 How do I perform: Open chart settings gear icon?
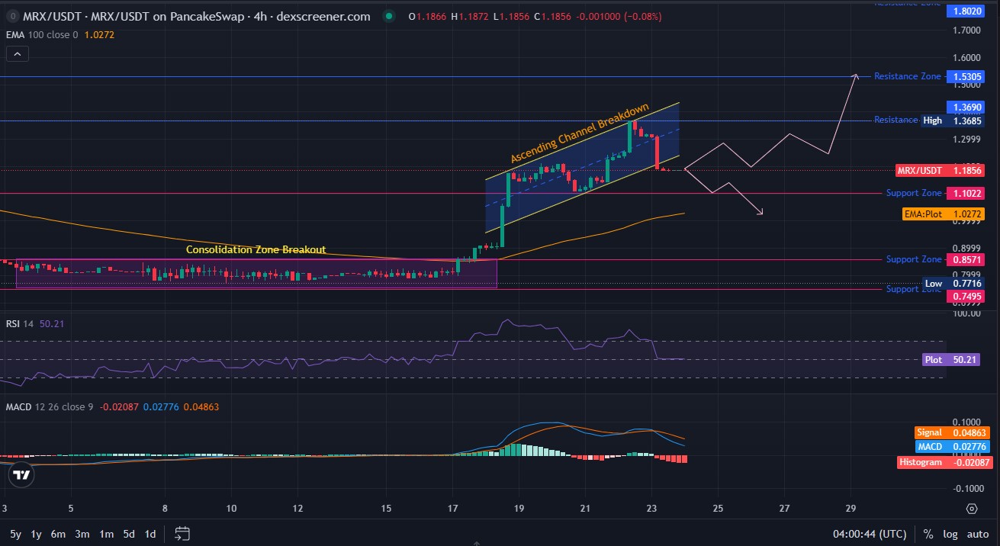[973, 509]
